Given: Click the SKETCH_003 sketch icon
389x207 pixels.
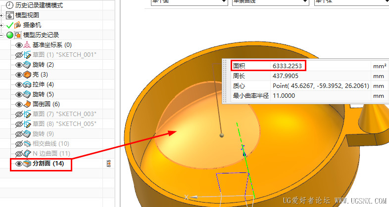Looking at the screenshot, I should (27, 114).
